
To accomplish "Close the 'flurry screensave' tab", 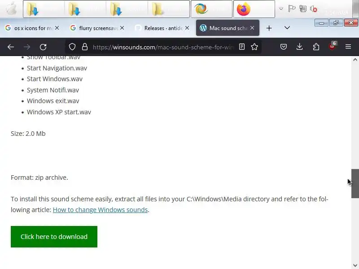I will click(122, 28).
